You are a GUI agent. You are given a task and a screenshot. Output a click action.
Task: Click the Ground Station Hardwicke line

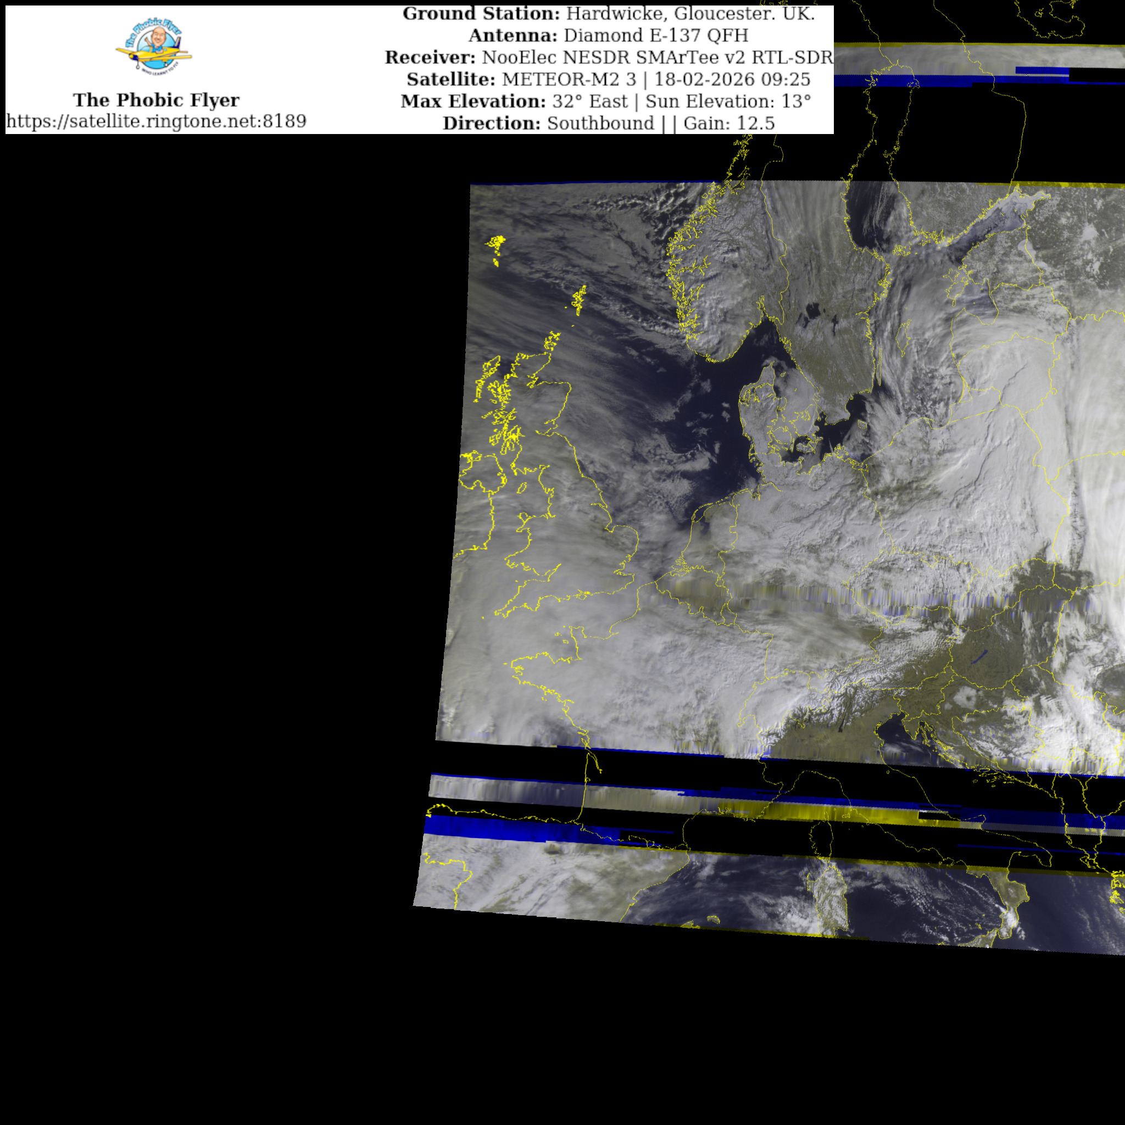pyautogui.click(x=609, y=14)
